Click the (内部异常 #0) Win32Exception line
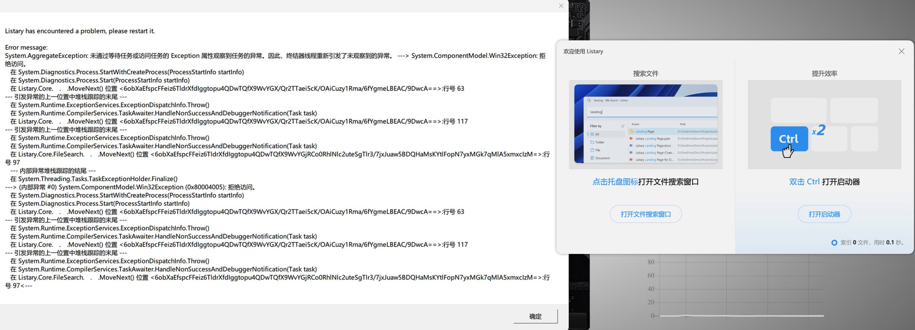Viewport: 915px width, 330px height. [132, 187]
